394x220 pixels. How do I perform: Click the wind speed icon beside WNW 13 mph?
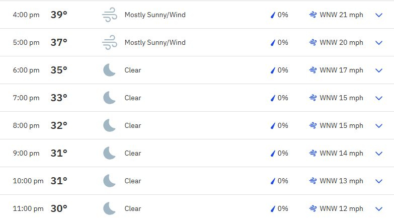313,181
